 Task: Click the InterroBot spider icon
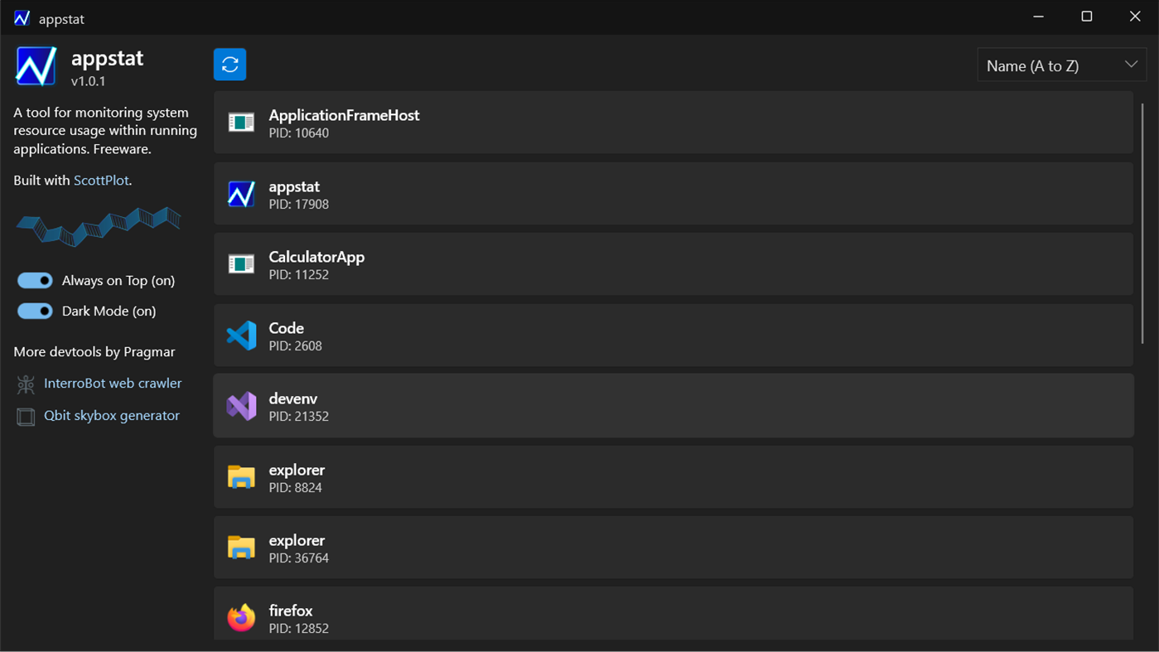26,384
